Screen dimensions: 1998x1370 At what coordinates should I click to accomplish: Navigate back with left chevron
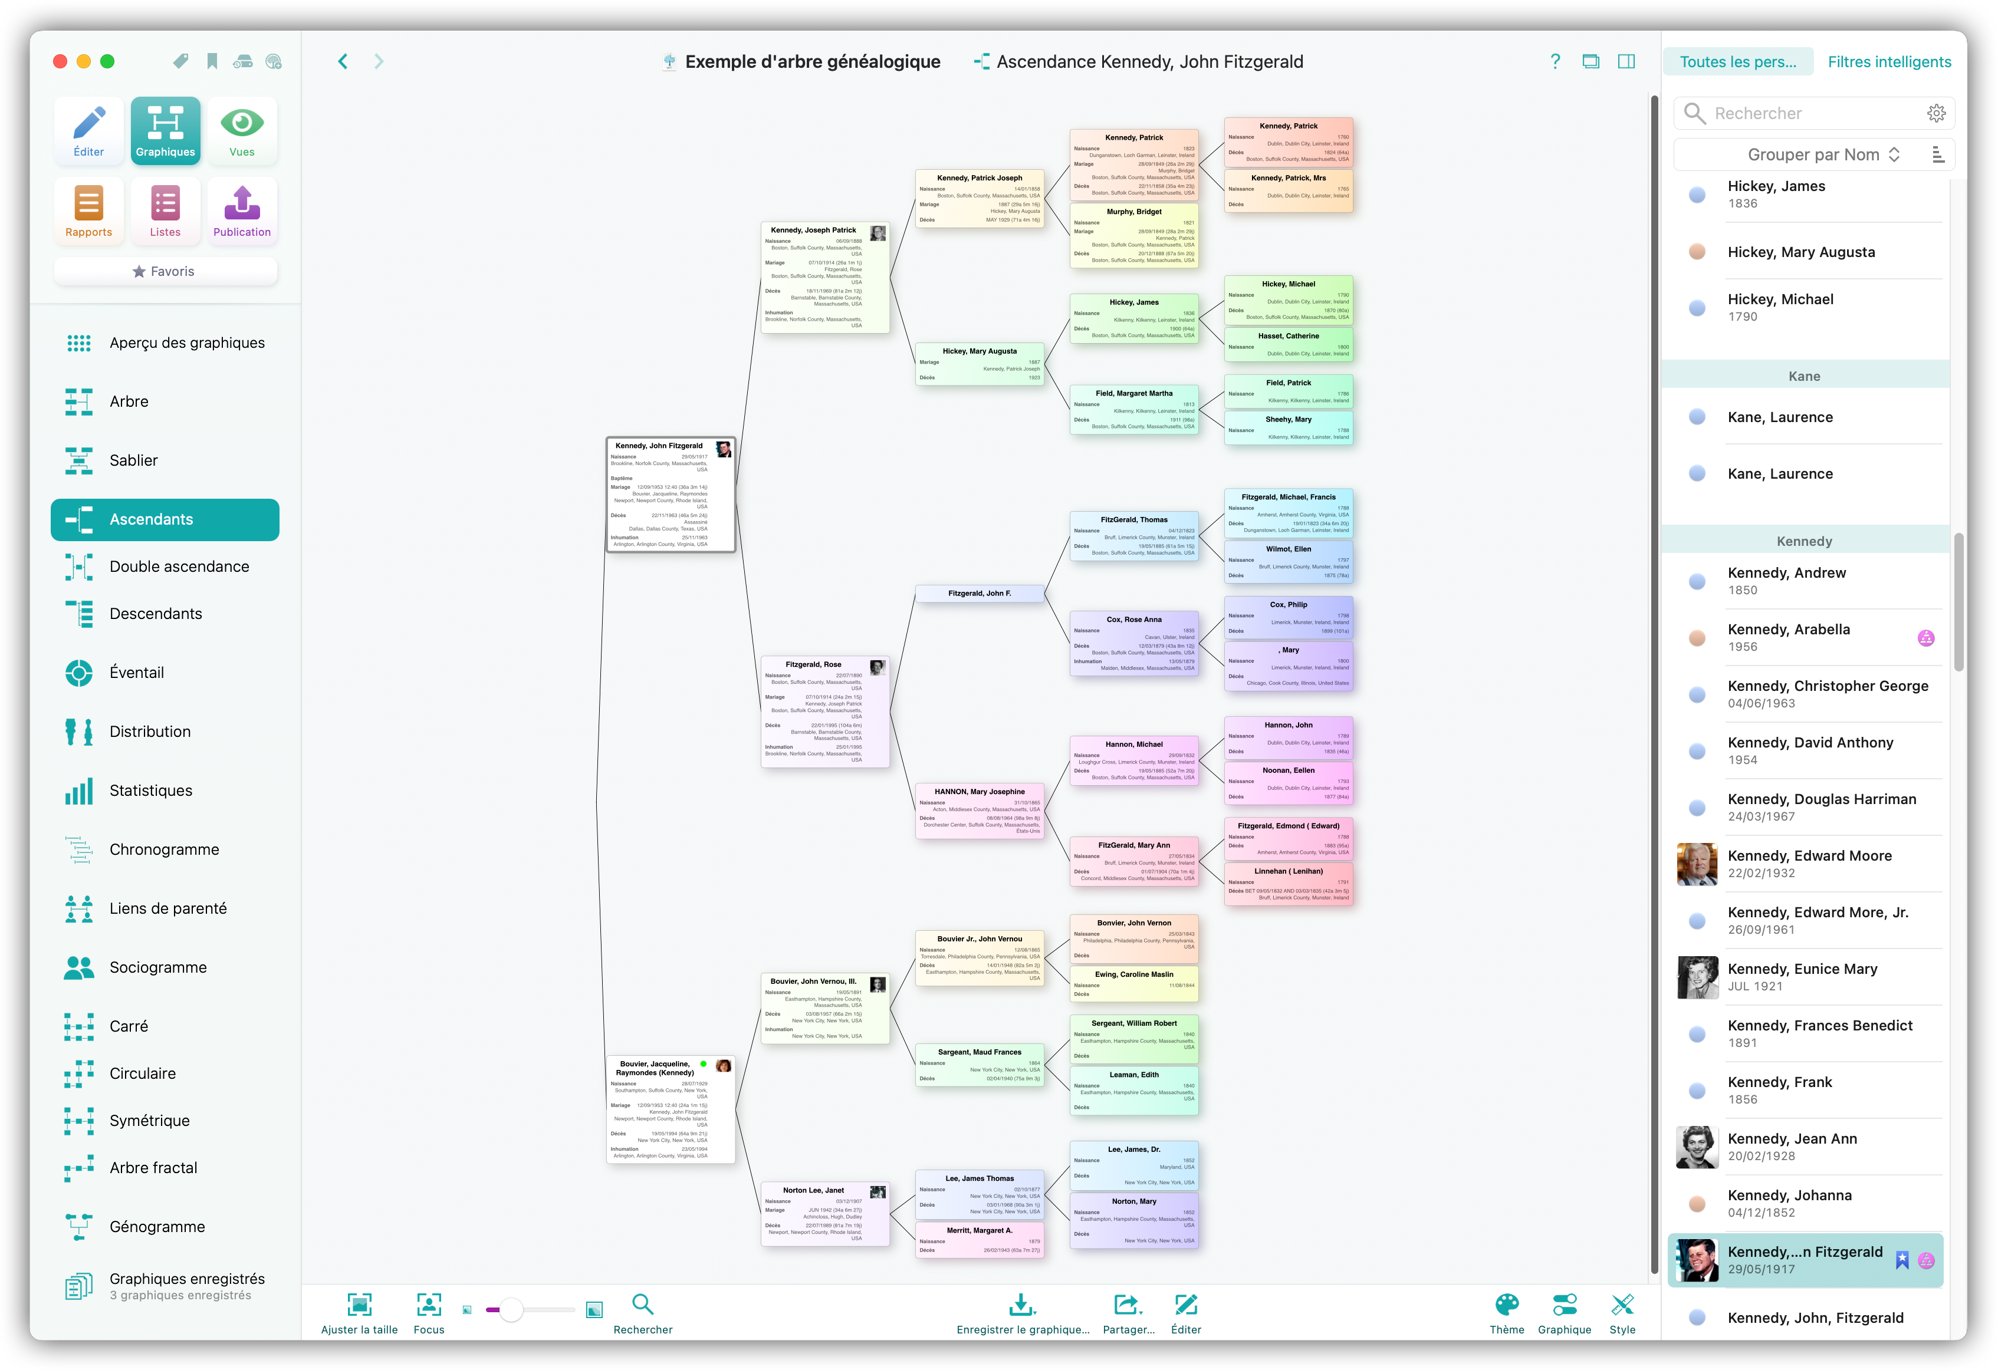(x=343, y=61)
